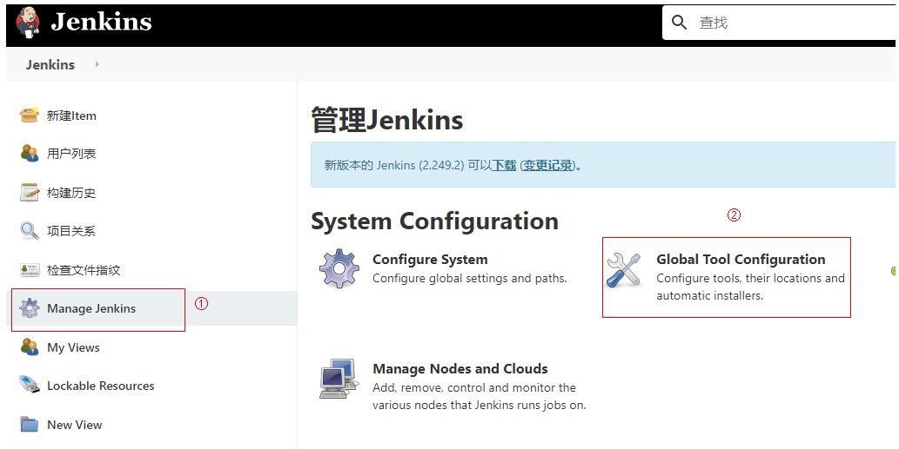
Task: Open the 构建历史 sidebar entry
Action: click(71, 193)
